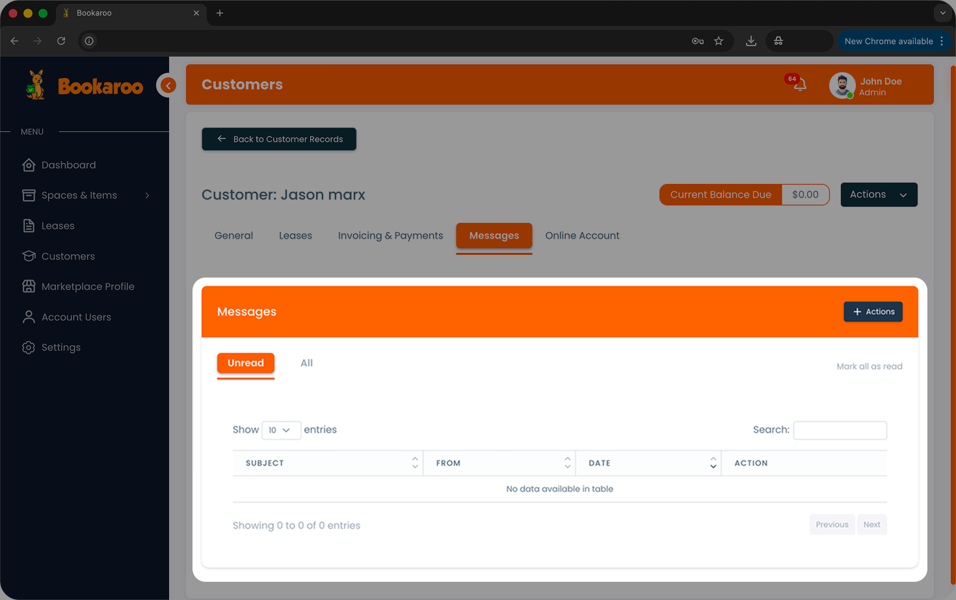
Task: Click the Account Users person icon
Action: click(x=29, y=317)
